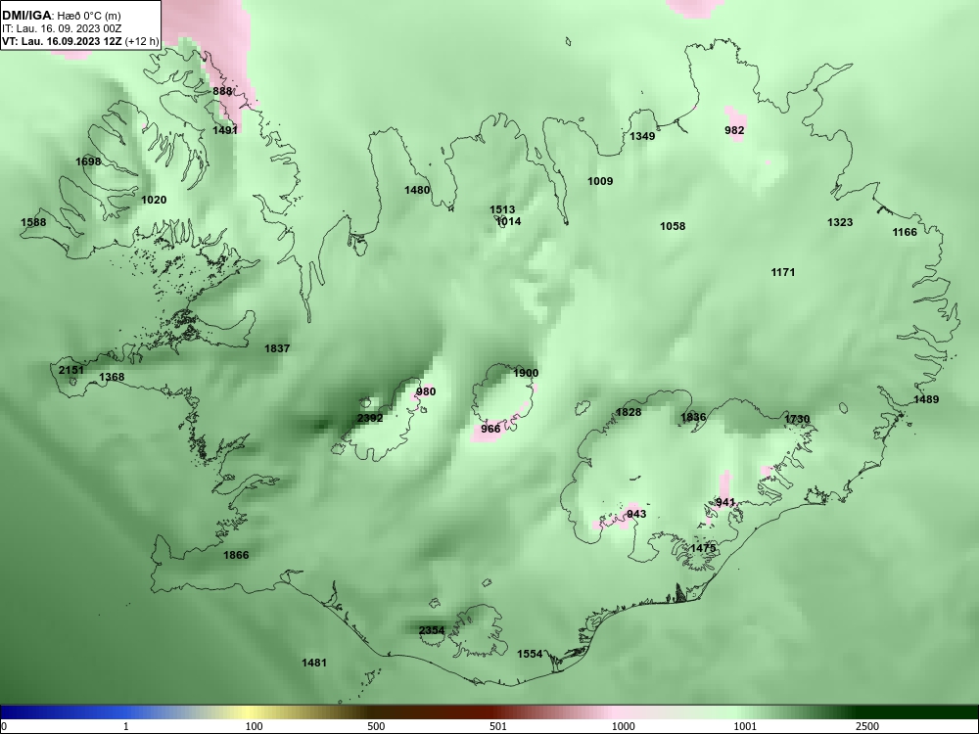Click the map value 1491
This screenshot has width=979, height=734.
225,130
